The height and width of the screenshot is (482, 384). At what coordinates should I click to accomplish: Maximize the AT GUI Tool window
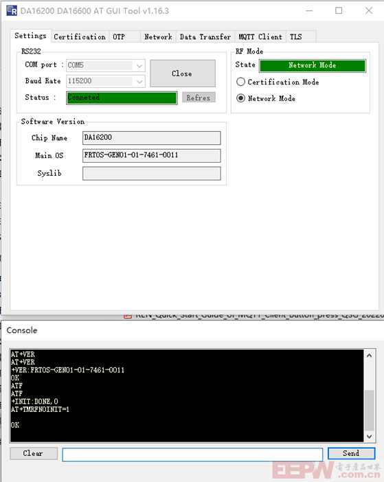coord(339,11)
